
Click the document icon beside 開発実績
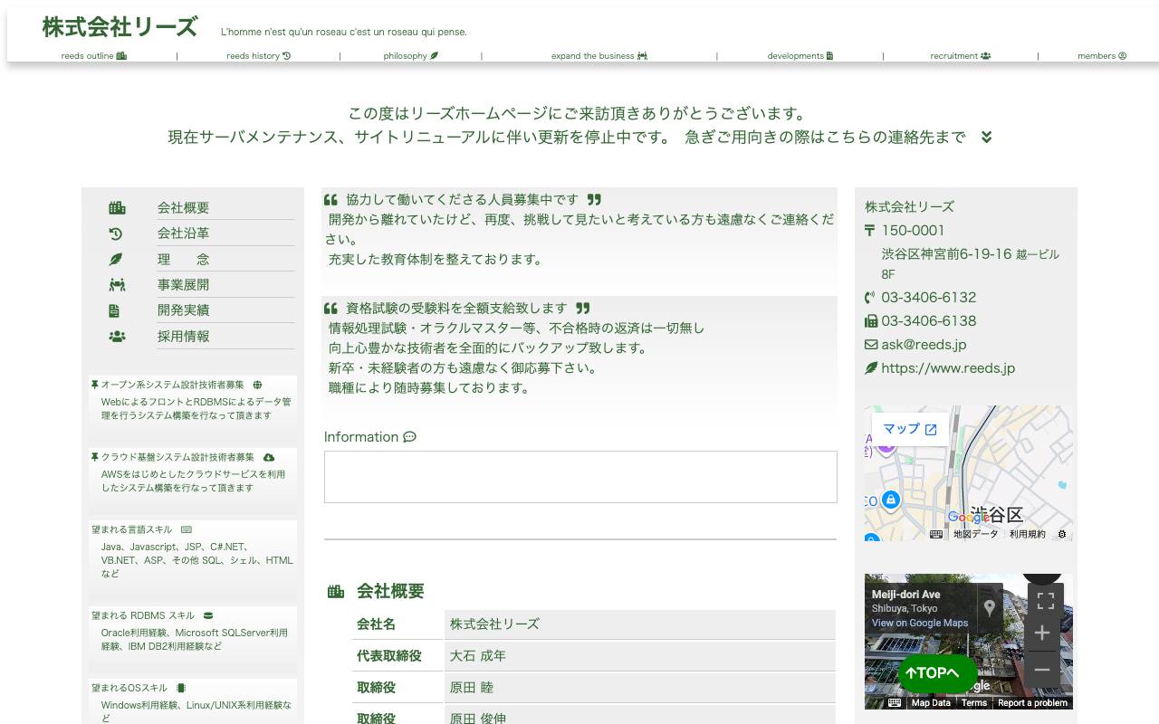(x=114, y=310)
